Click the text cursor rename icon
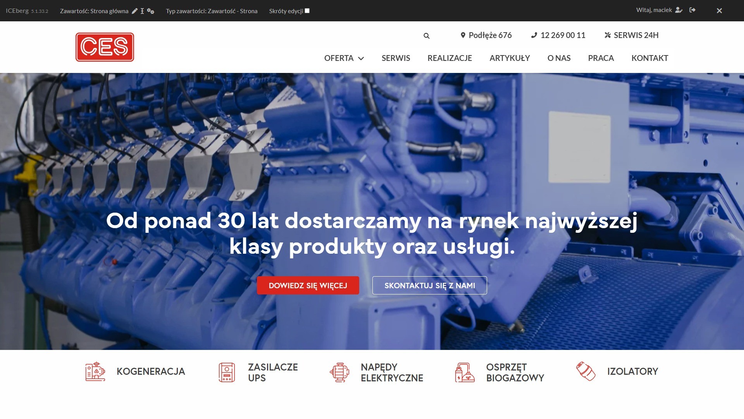Screen dimensions: 744x419 coord(142,11)
